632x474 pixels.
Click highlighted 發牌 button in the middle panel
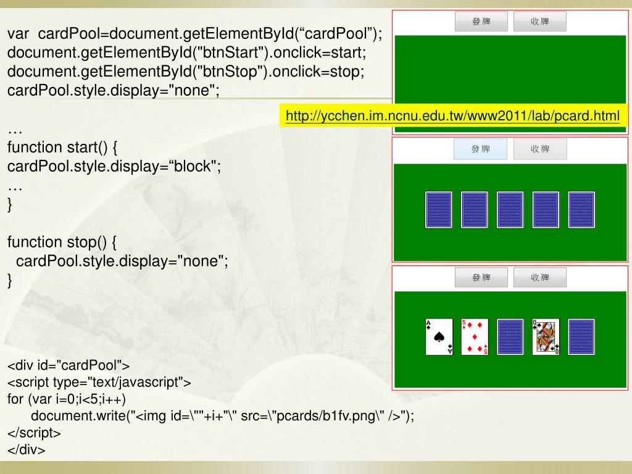tap(480, 149)
